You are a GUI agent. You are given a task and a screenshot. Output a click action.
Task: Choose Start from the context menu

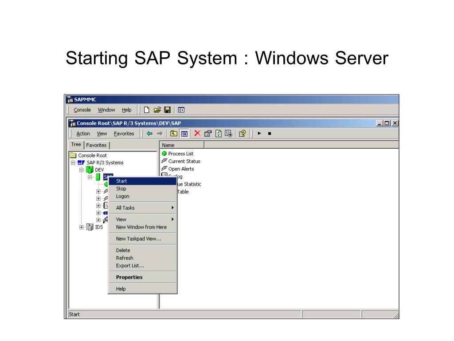(x=142, y=181)
